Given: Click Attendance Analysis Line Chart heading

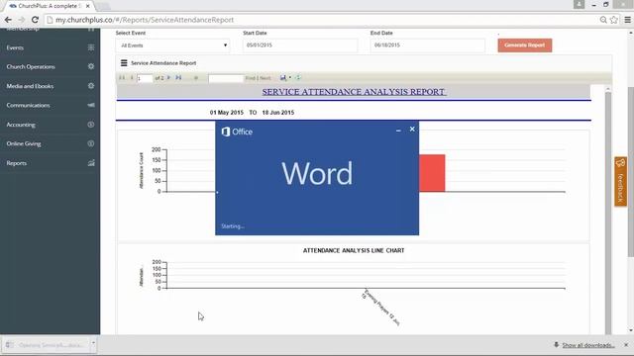Looking at the screenshot, I should [354, 250].
